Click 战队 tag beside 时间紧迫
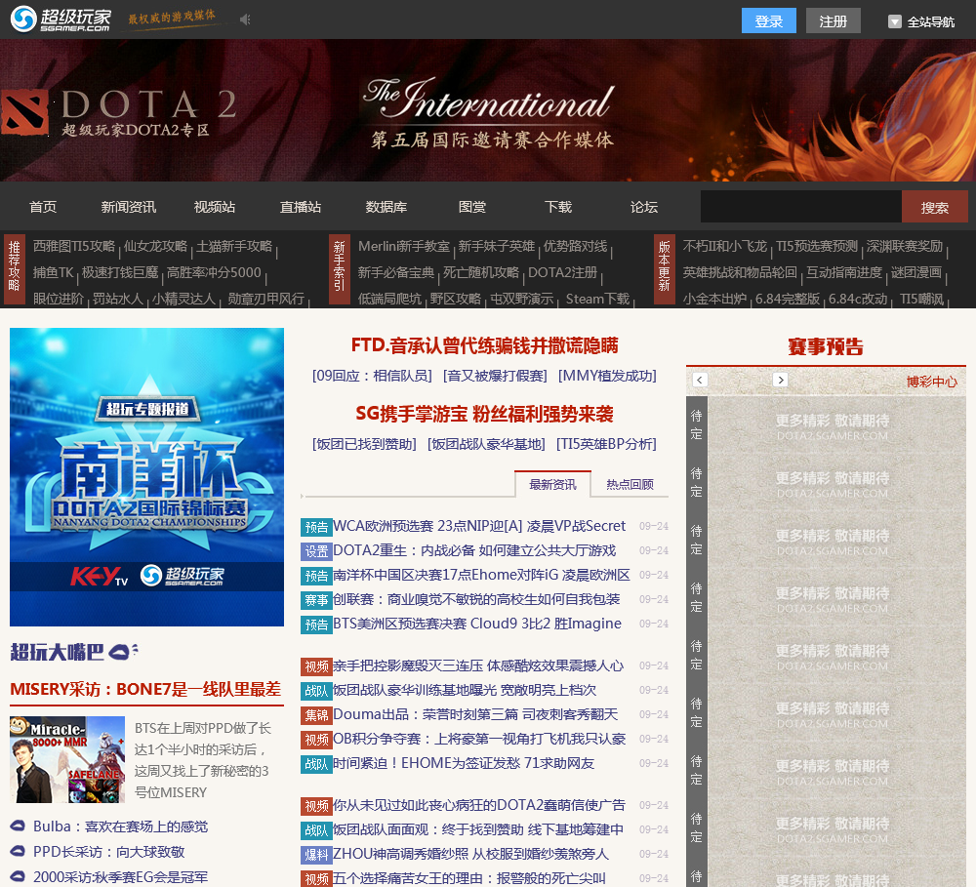Image resolution: width=976 pixels, height=887 pixels. (316, 763)
